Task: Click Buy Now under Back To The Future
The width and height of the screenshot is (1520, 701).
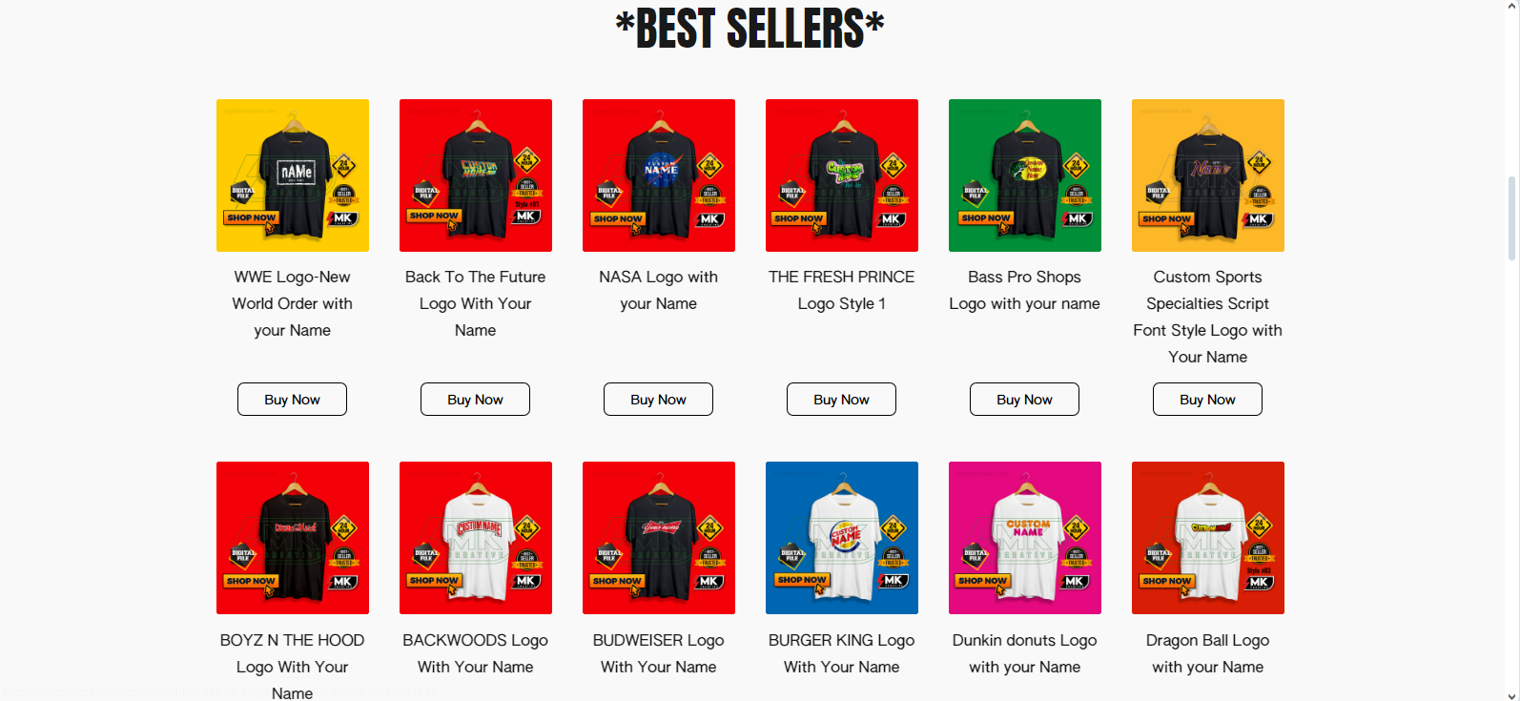Action: [475, 400]
